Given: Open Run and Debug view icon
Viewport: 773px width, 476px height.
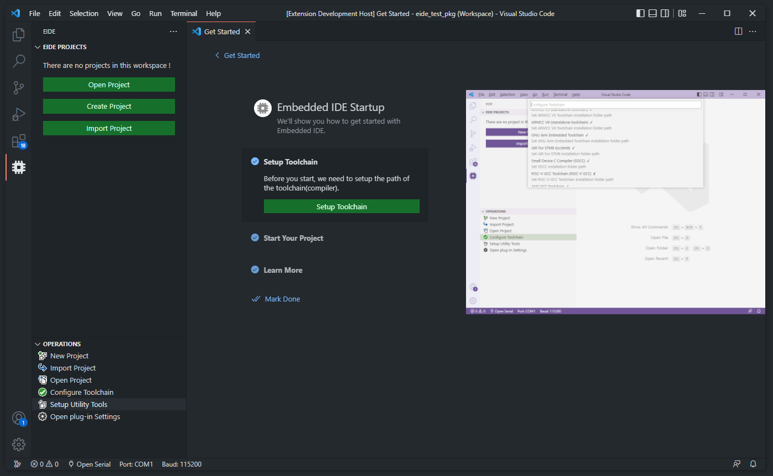Looking at the screenshot, I should (19, 114).
